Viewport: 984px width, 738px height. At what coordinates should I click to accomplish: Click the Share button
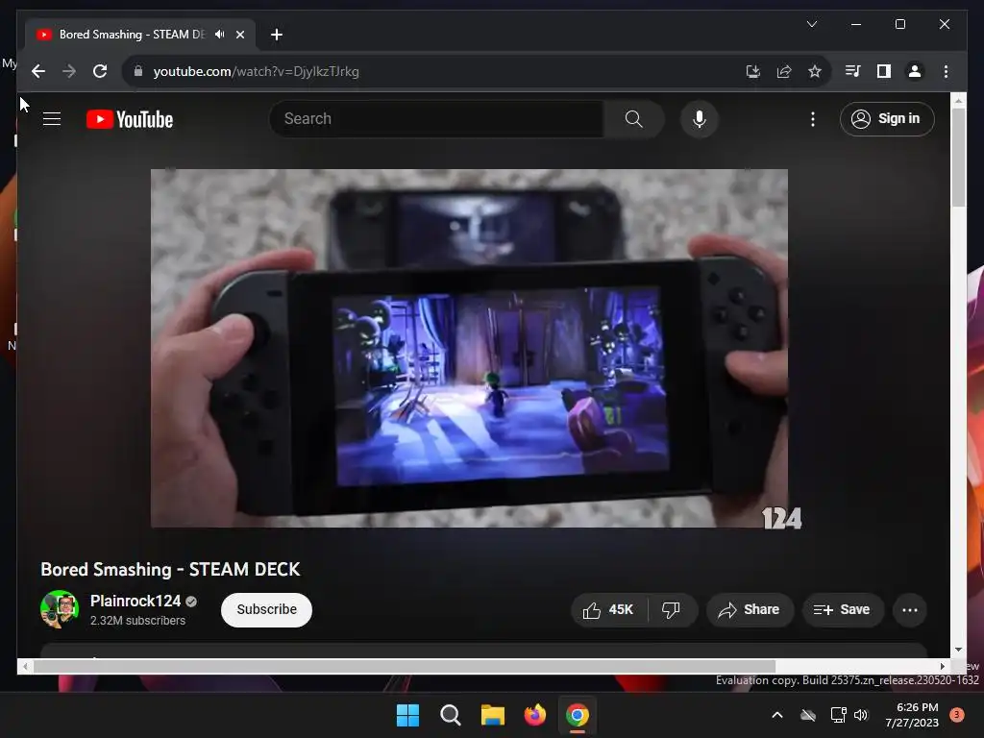[750, 609]
